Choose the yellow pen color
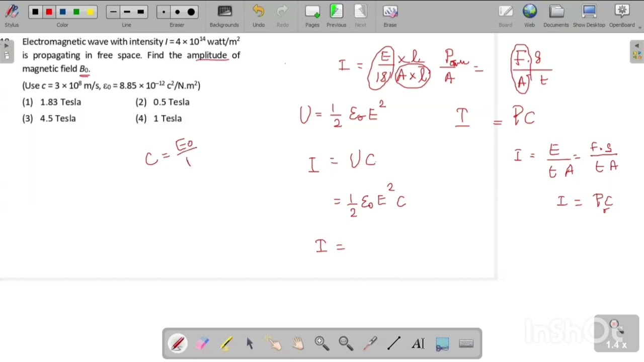Viewport: 644px width, 362px height. 90,12
